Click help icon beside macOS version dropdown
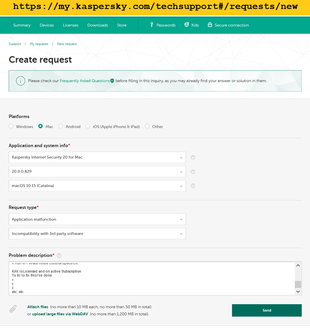The height and width of the screenshot is (331, 310). (x=193, y=186)
